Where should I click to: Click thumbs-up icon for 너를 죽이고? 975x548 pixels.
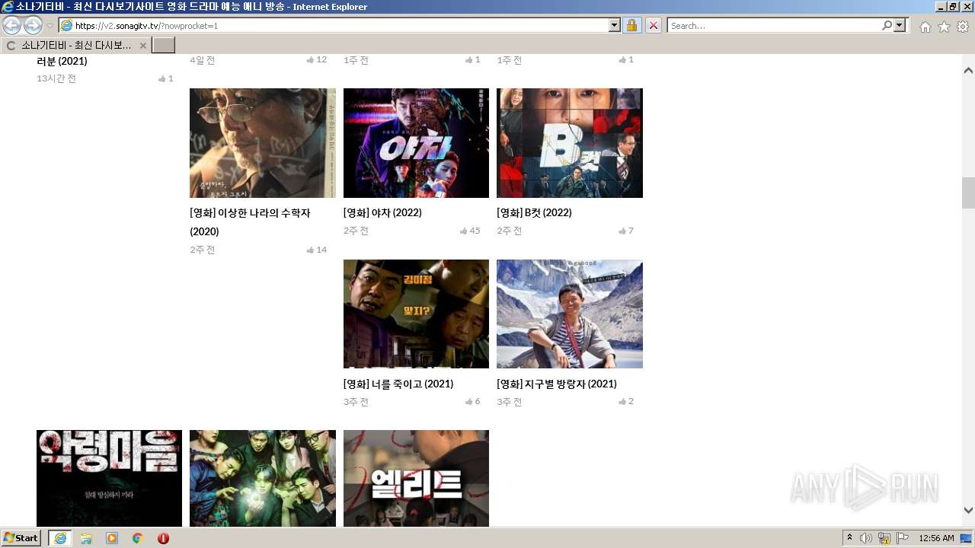469,402
